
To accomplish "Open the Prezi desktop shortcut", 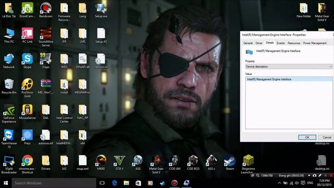I will tap(27, 137).
